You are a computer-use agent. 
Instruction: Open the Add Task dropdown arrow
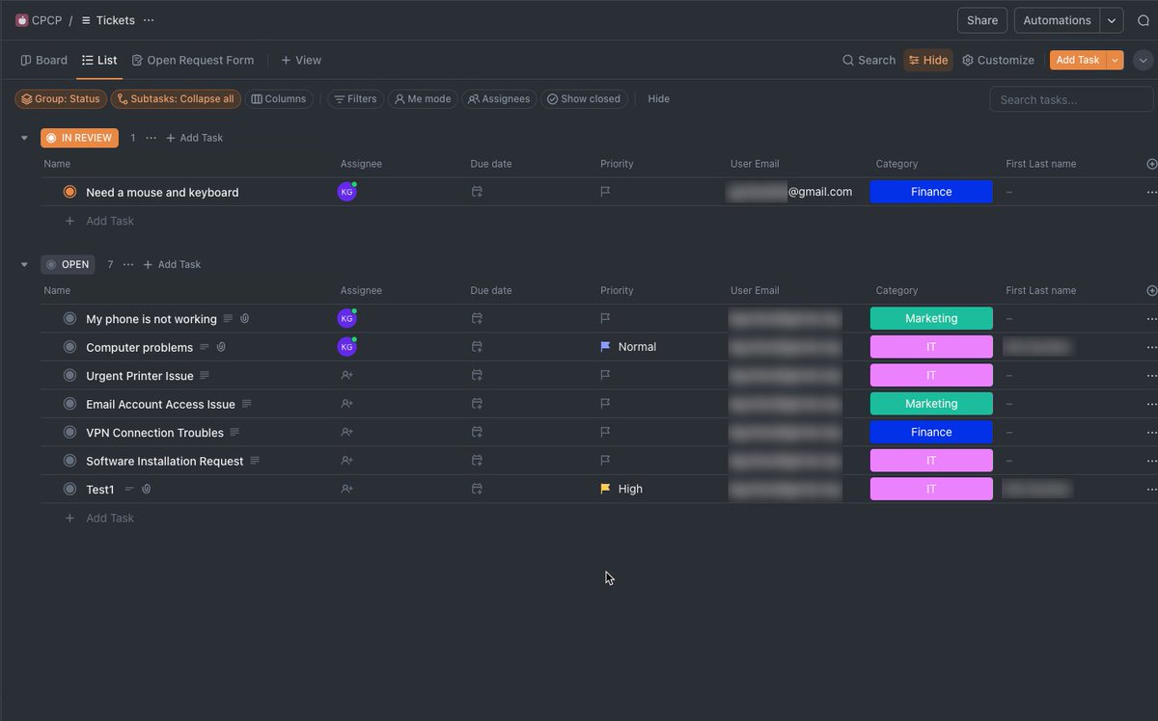(1116, 60)
